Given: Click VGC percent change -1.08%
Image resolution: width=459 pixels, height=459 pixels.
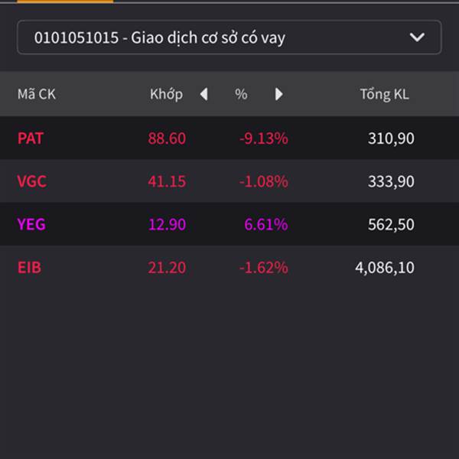Looking at the screenshot, I should (263, 182).
